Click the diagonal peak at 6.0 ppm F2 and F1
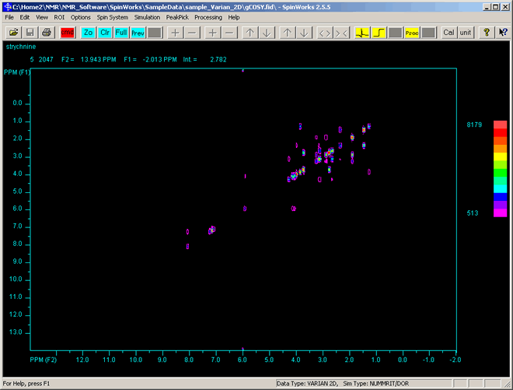 [x=245, y=209]
